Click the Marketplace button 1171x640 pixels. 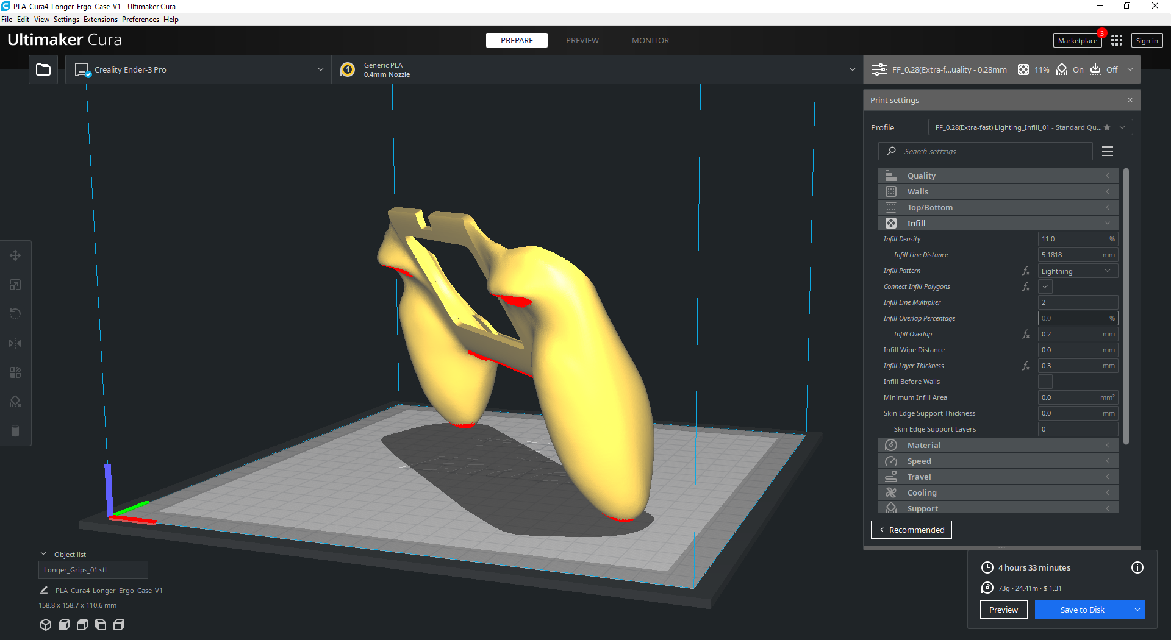point(1078,41)
